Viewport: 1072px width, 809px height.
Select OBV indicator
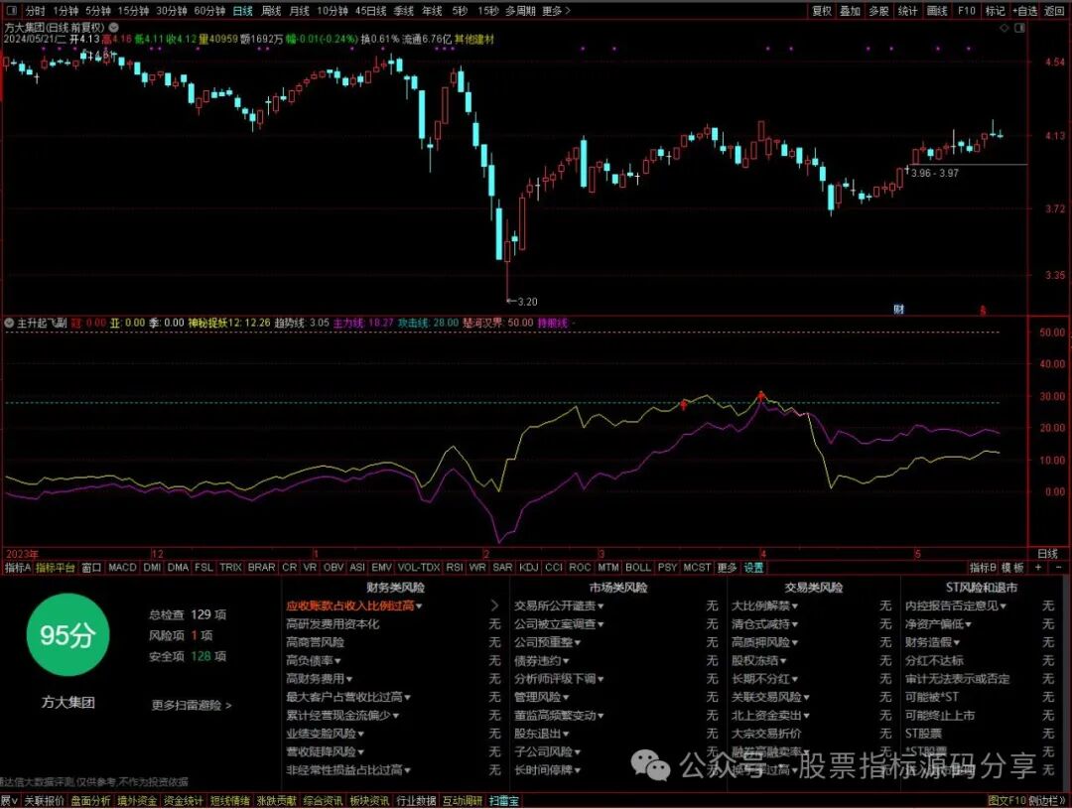(x=333, y=568)
